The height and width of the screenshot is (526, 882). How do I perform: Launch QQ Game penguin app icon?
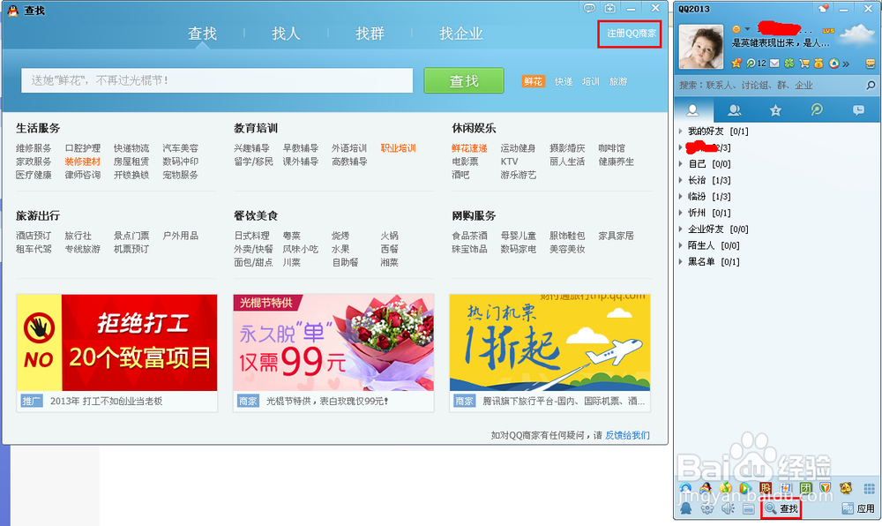pyautogui.click(x=706, y=488)
